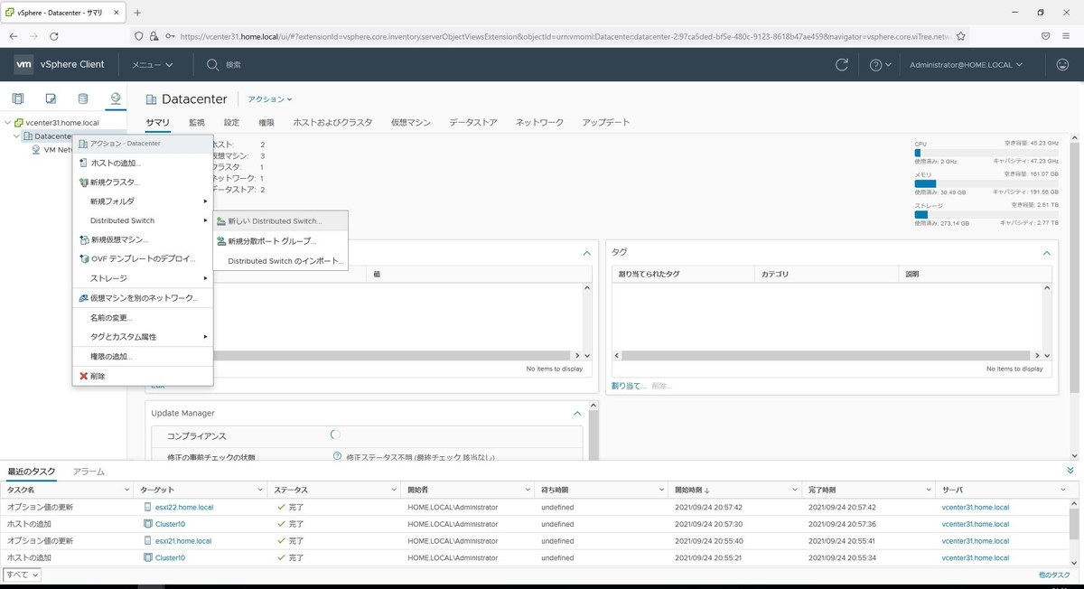Click the vm logo in header
Viewport: 1084px width, 589px height.
pos(24,64)
